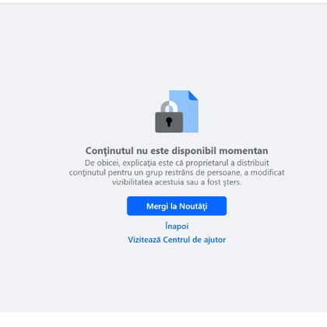Click the word momentan in the heading
This screenshot has height=327, width=327.
coord(244,151)
